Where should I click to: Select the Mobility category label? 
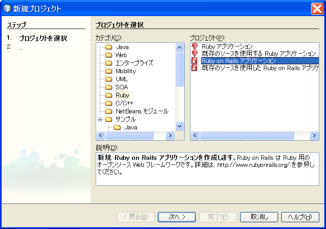(x=126, y=71)
